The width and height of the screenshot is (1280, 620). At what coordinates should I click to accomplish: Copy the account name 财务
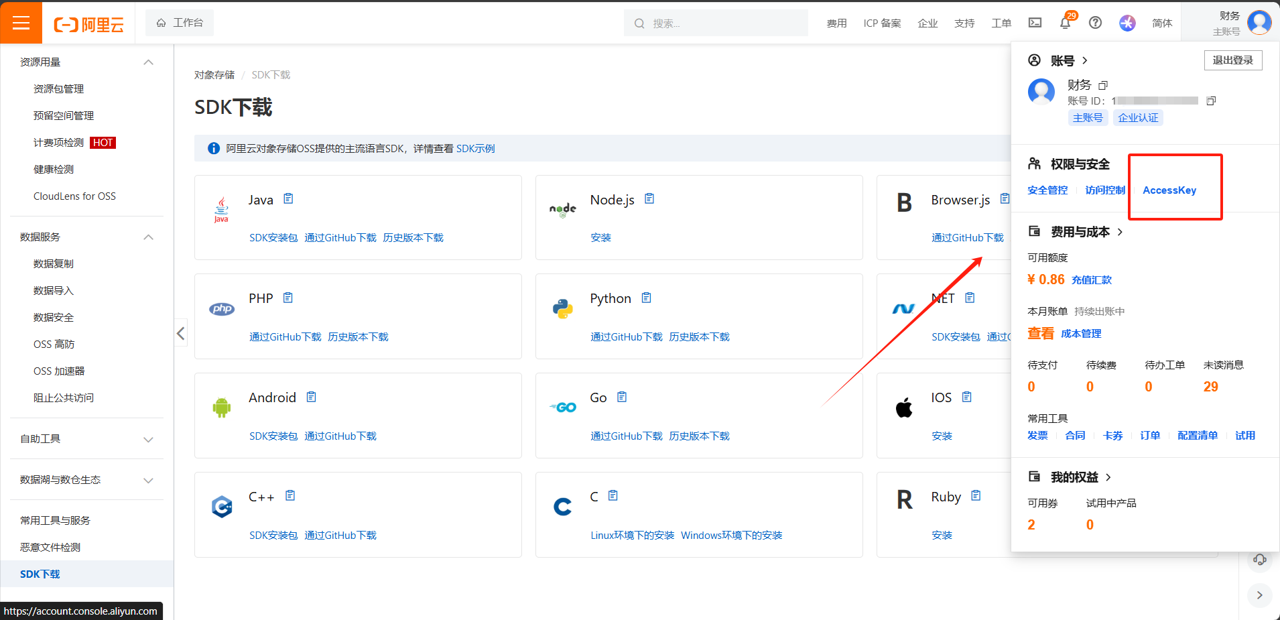click(x=1103, y=85)
